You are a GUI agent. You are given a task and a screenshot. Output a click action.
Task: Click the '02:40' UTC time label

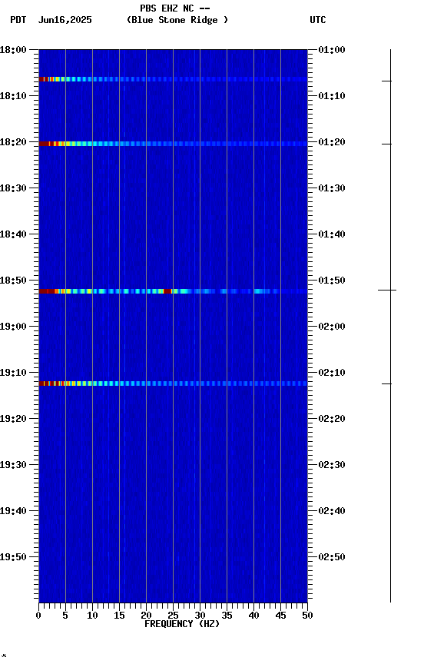(x=332, y=511)
